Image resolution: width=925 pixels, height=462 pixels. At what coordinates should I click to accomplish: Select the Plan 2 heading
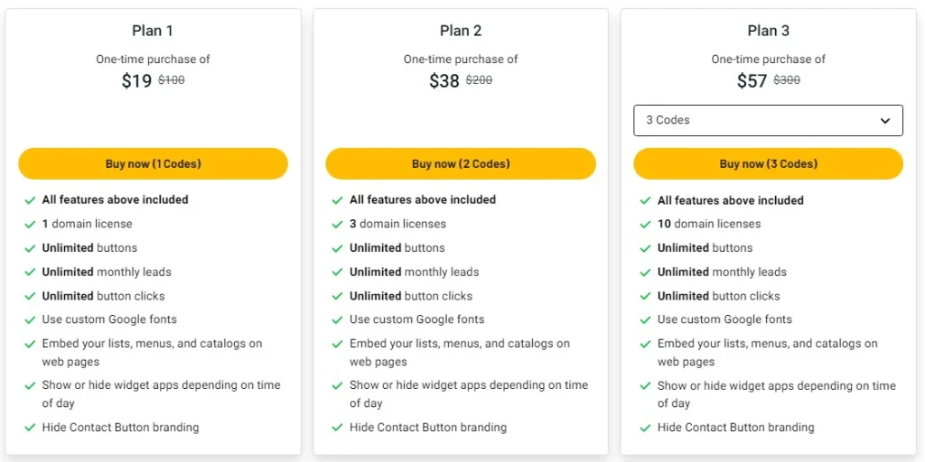click(x=461, y=31)
